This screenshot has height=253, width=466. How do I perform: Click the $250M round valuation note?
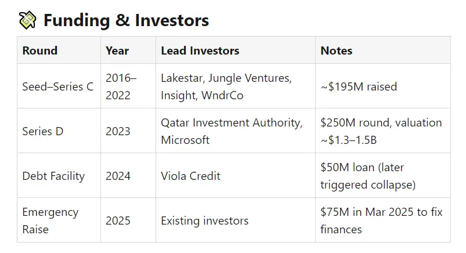381,131
